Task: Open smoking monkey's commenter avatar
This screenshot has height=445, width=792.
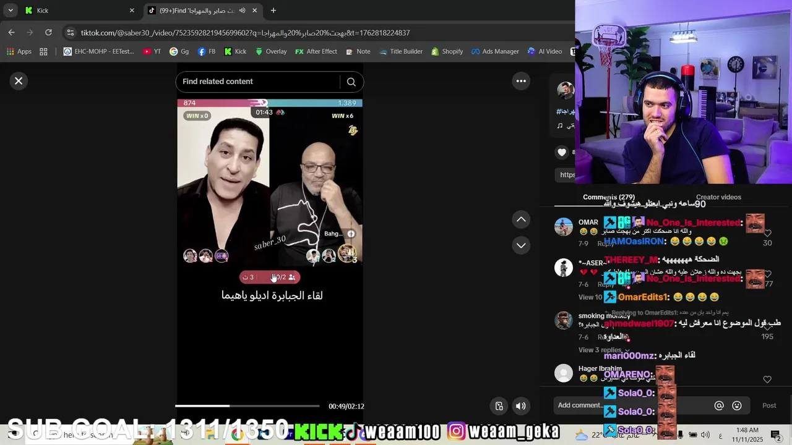Action: tap(564, 320)
